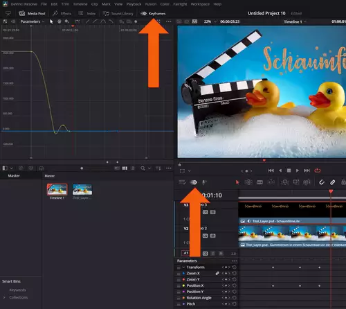Open media pool bin list dropdown arrow
The height and width of the screenshot is (309, 346).
click(x=12, y=168)
